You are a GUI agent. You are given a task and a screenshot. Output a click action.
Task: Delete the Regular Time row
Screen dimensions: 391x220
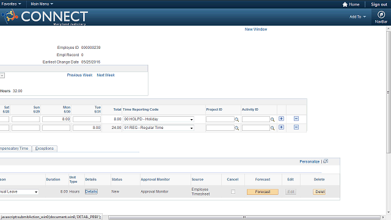[296, 127]
